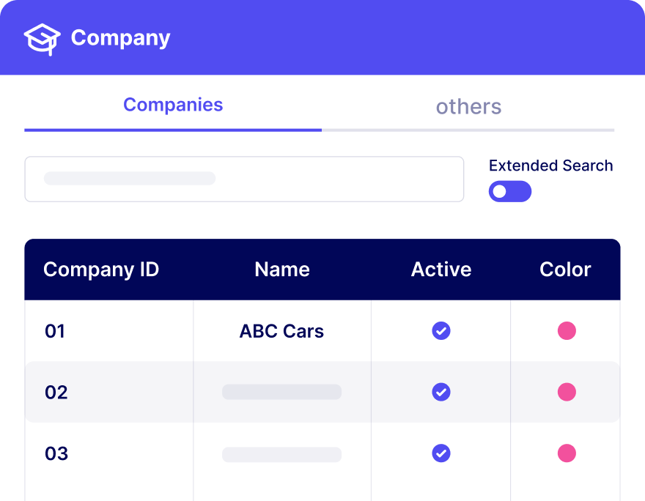Click the graduation cap Company logo icon
The image size is (645, 501).
(x=43, y=37)
